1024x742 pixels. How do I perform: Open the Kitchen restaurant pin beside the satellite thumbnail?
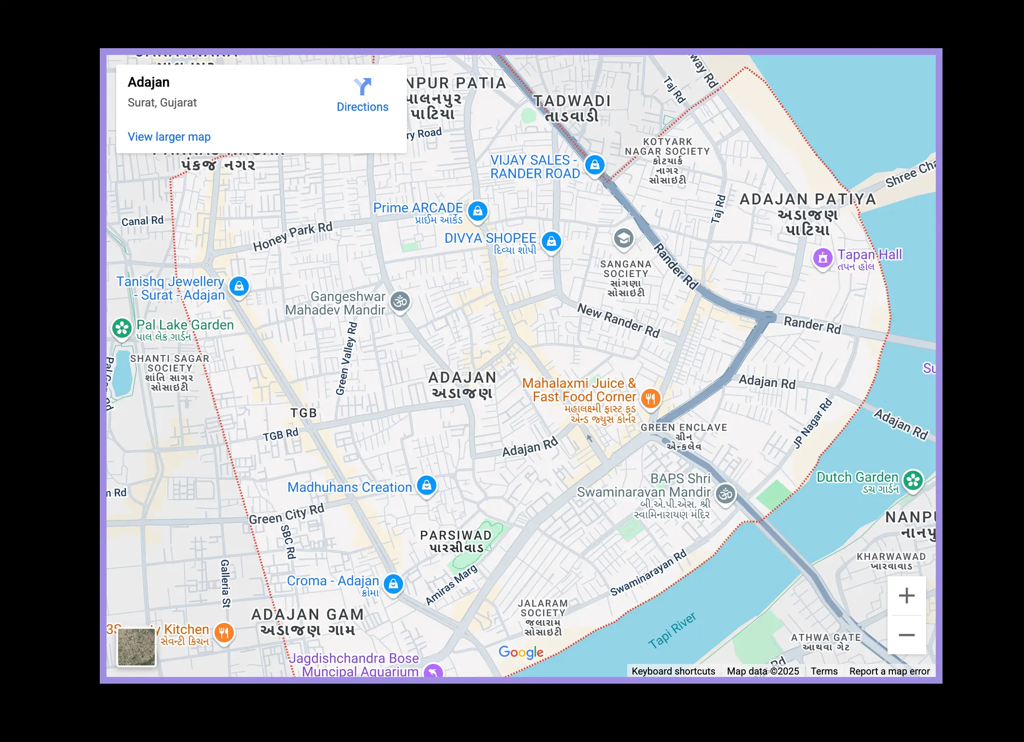point(224,633)
